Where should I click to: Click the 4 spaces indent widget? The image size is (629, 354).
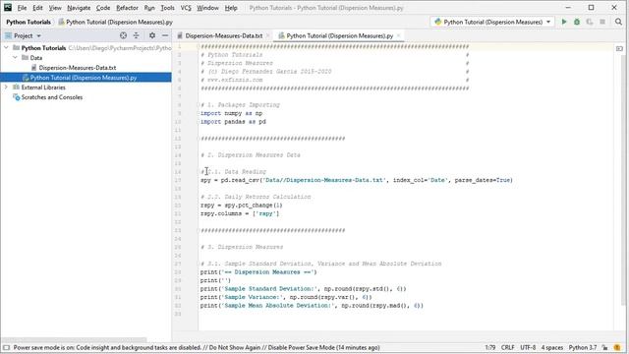tap(552, 347)
